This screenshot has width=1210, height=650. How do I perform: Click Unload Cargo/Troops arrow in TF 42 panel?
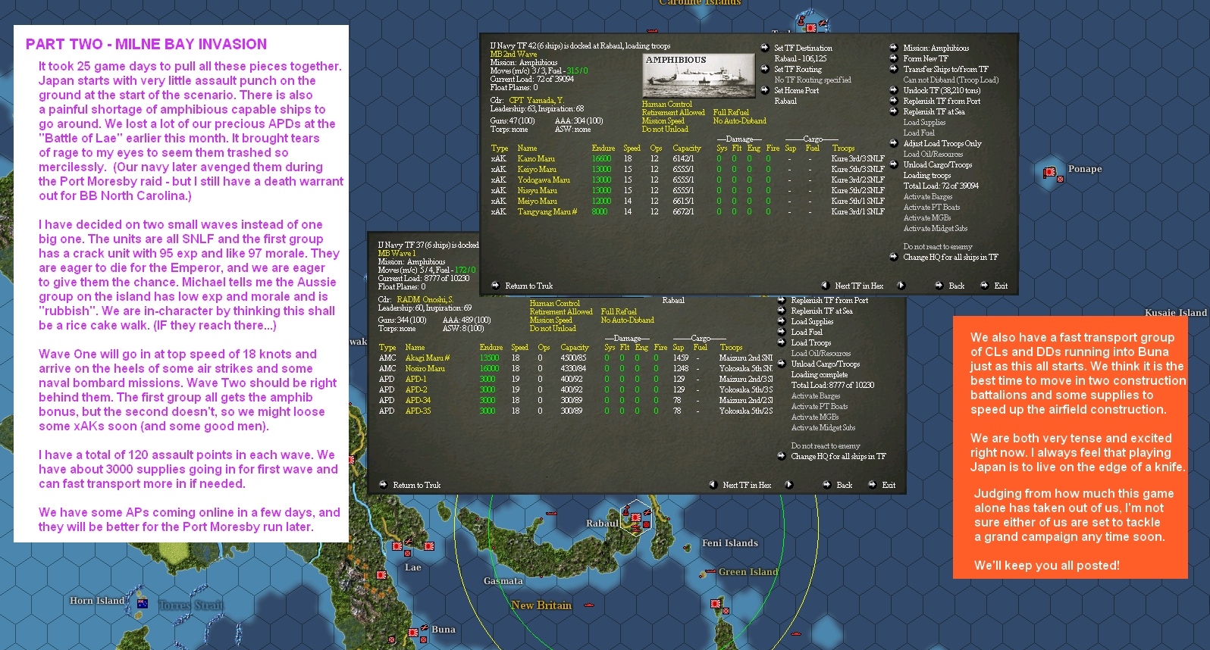pyautogui.click(x=894, y=164)
